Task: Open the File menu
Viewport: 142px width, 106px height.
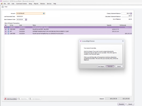Action: [5, 4]
